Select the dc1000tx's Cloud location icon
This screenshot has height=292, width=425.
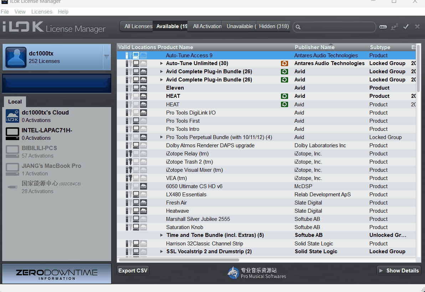(x=12, y=116)
